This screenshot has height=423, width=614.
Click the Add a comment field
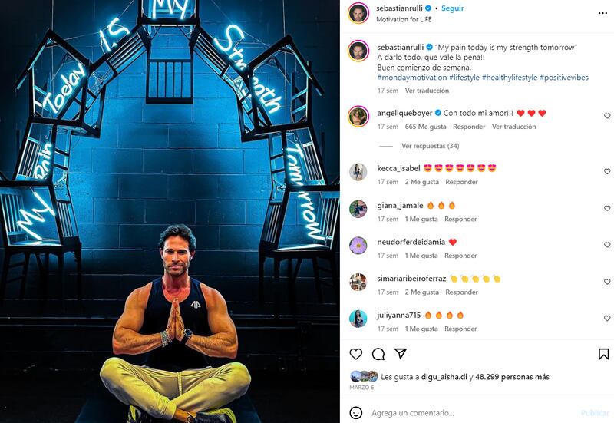472,413
